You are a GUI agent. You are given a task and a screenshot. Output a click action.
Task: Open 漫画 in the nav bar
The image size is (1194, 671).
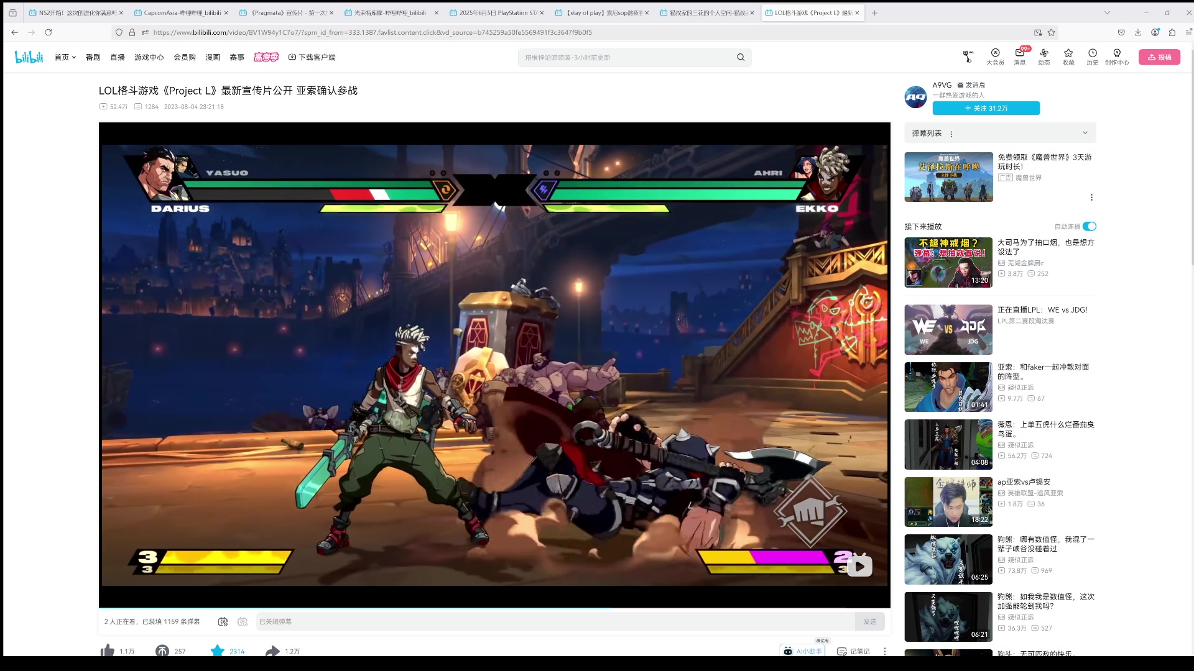pyautogui.click(x=213, y=57)
